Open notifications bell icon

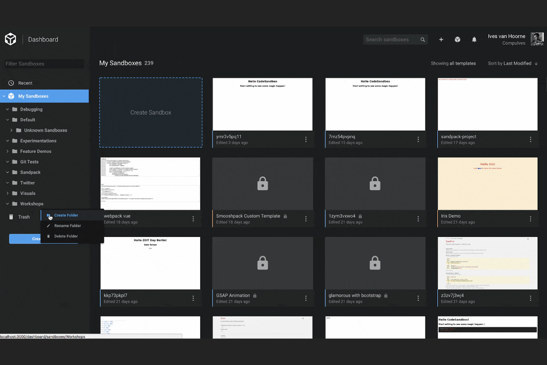pyautogui.click(x=474, y=40)
